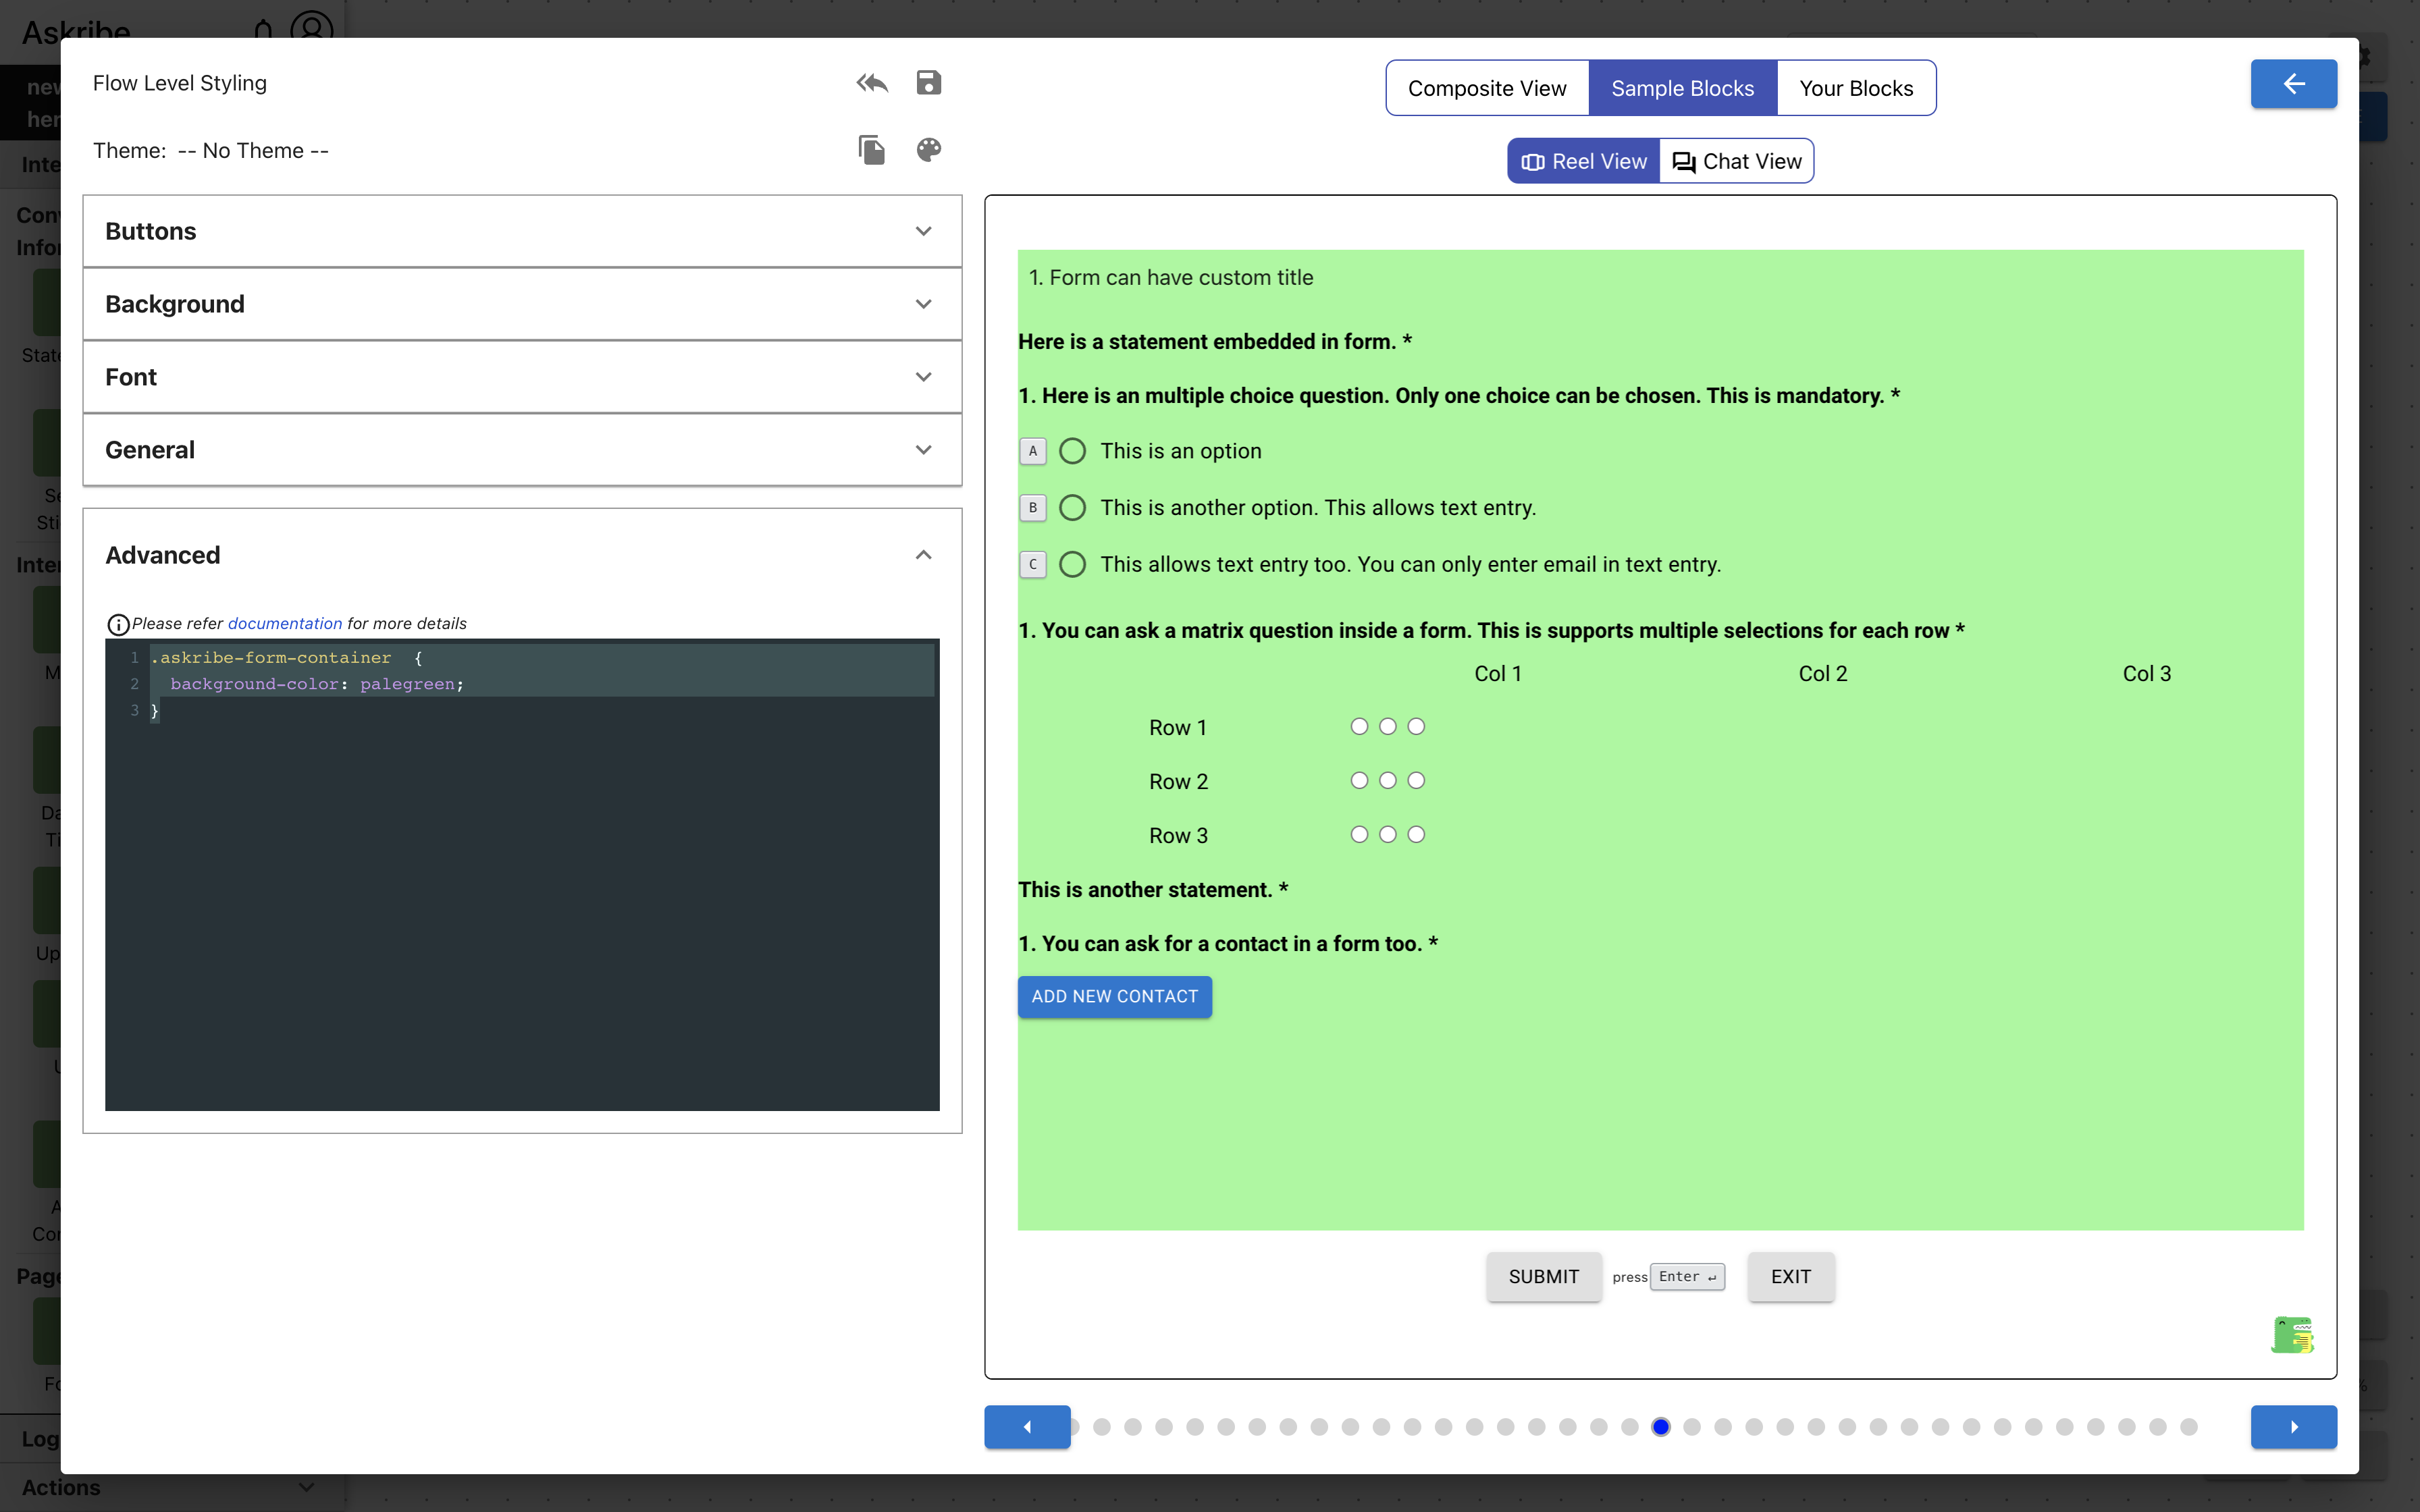The height and width of the screenshot is (1512, 2420).
Task: Expand the Buttons section
Action: click(522, 231)
